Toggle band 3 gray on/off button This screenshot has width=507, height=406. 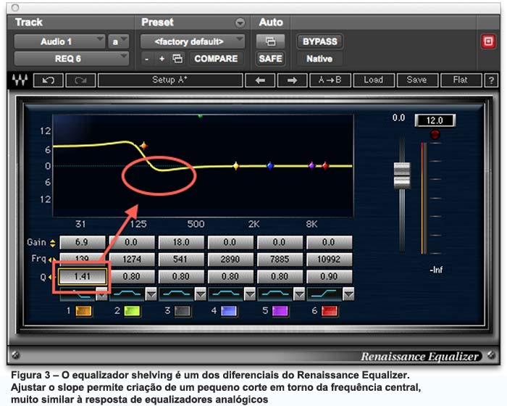point(183,311)
